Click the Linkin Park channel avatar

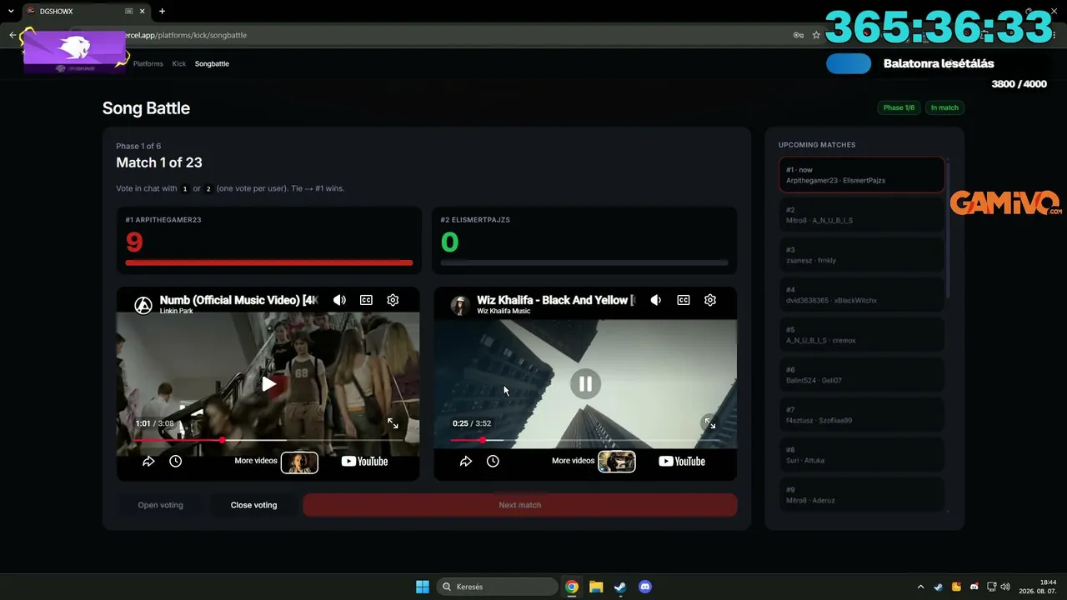coord(143,305)
